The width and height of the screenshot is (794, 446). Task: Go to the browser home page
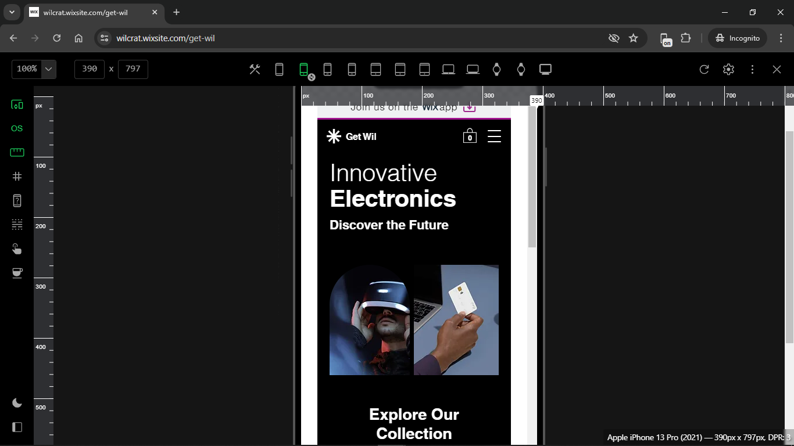(78, 38)
